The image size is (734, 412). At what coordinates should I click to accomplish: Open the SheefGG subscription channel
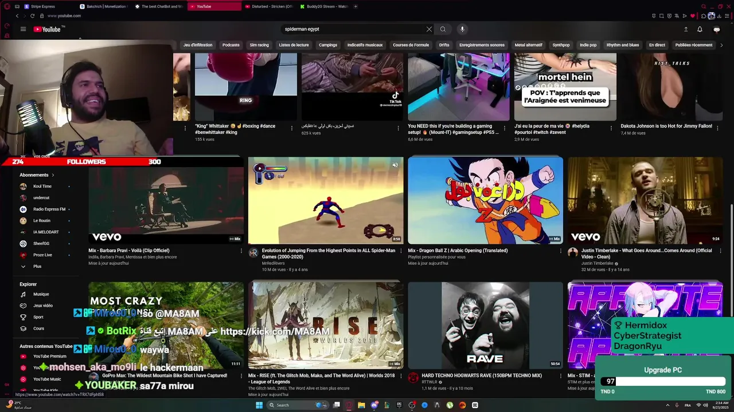click(41, 244)
